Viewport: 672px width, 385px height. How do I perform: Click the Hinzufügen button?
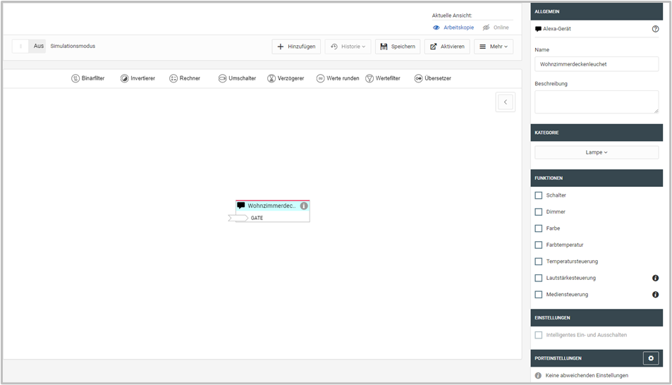coord(296,47)
